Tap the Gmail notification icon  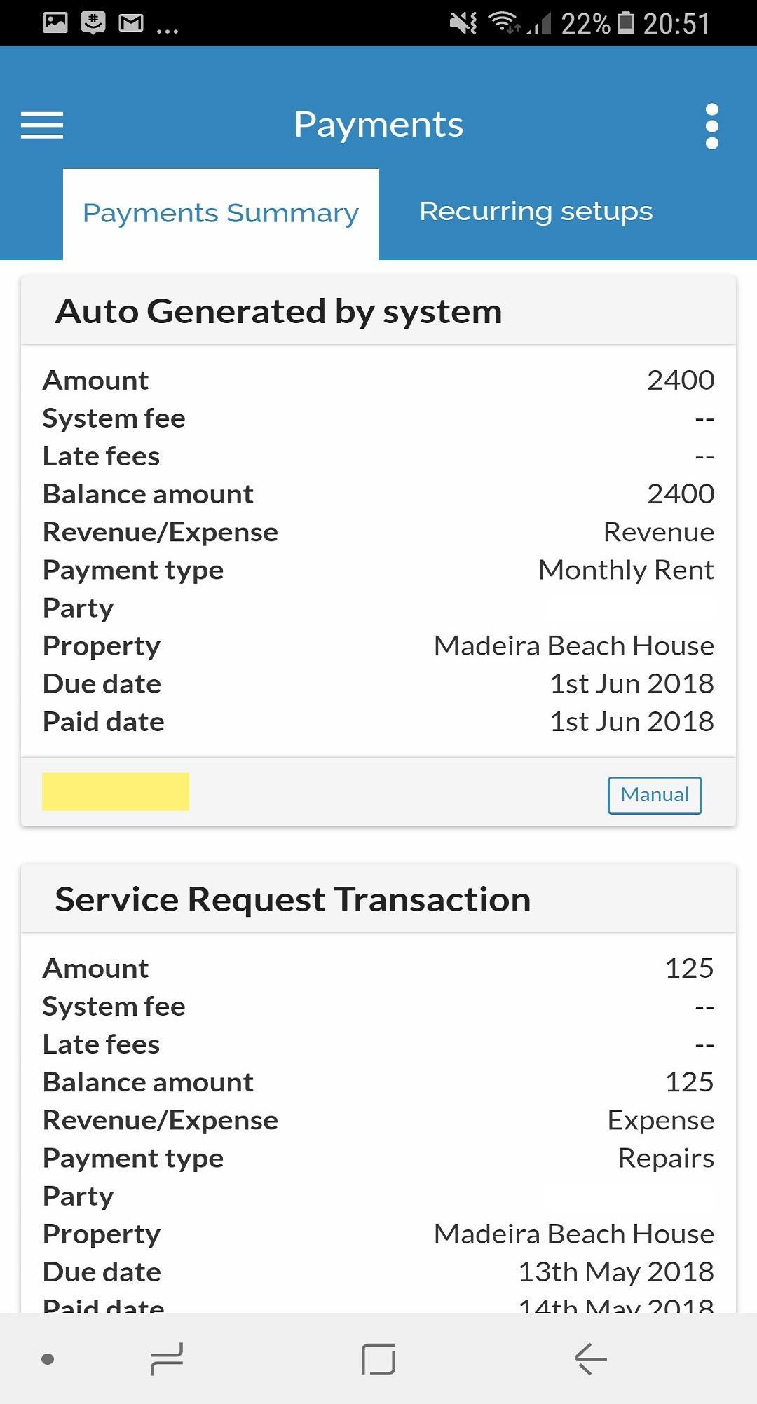(x=131, y=23)
